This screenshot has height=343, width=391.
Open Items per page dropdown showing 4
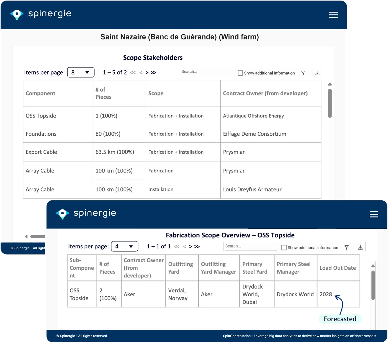coord(125,247)
